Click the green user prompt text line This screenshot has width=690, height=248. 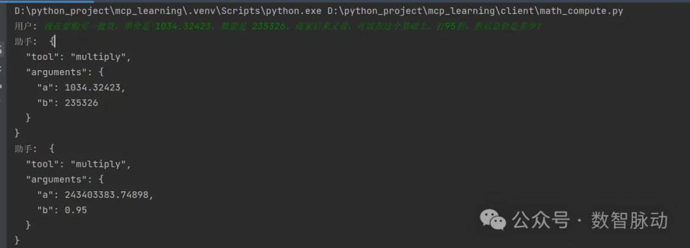click(x=293, y=26)
